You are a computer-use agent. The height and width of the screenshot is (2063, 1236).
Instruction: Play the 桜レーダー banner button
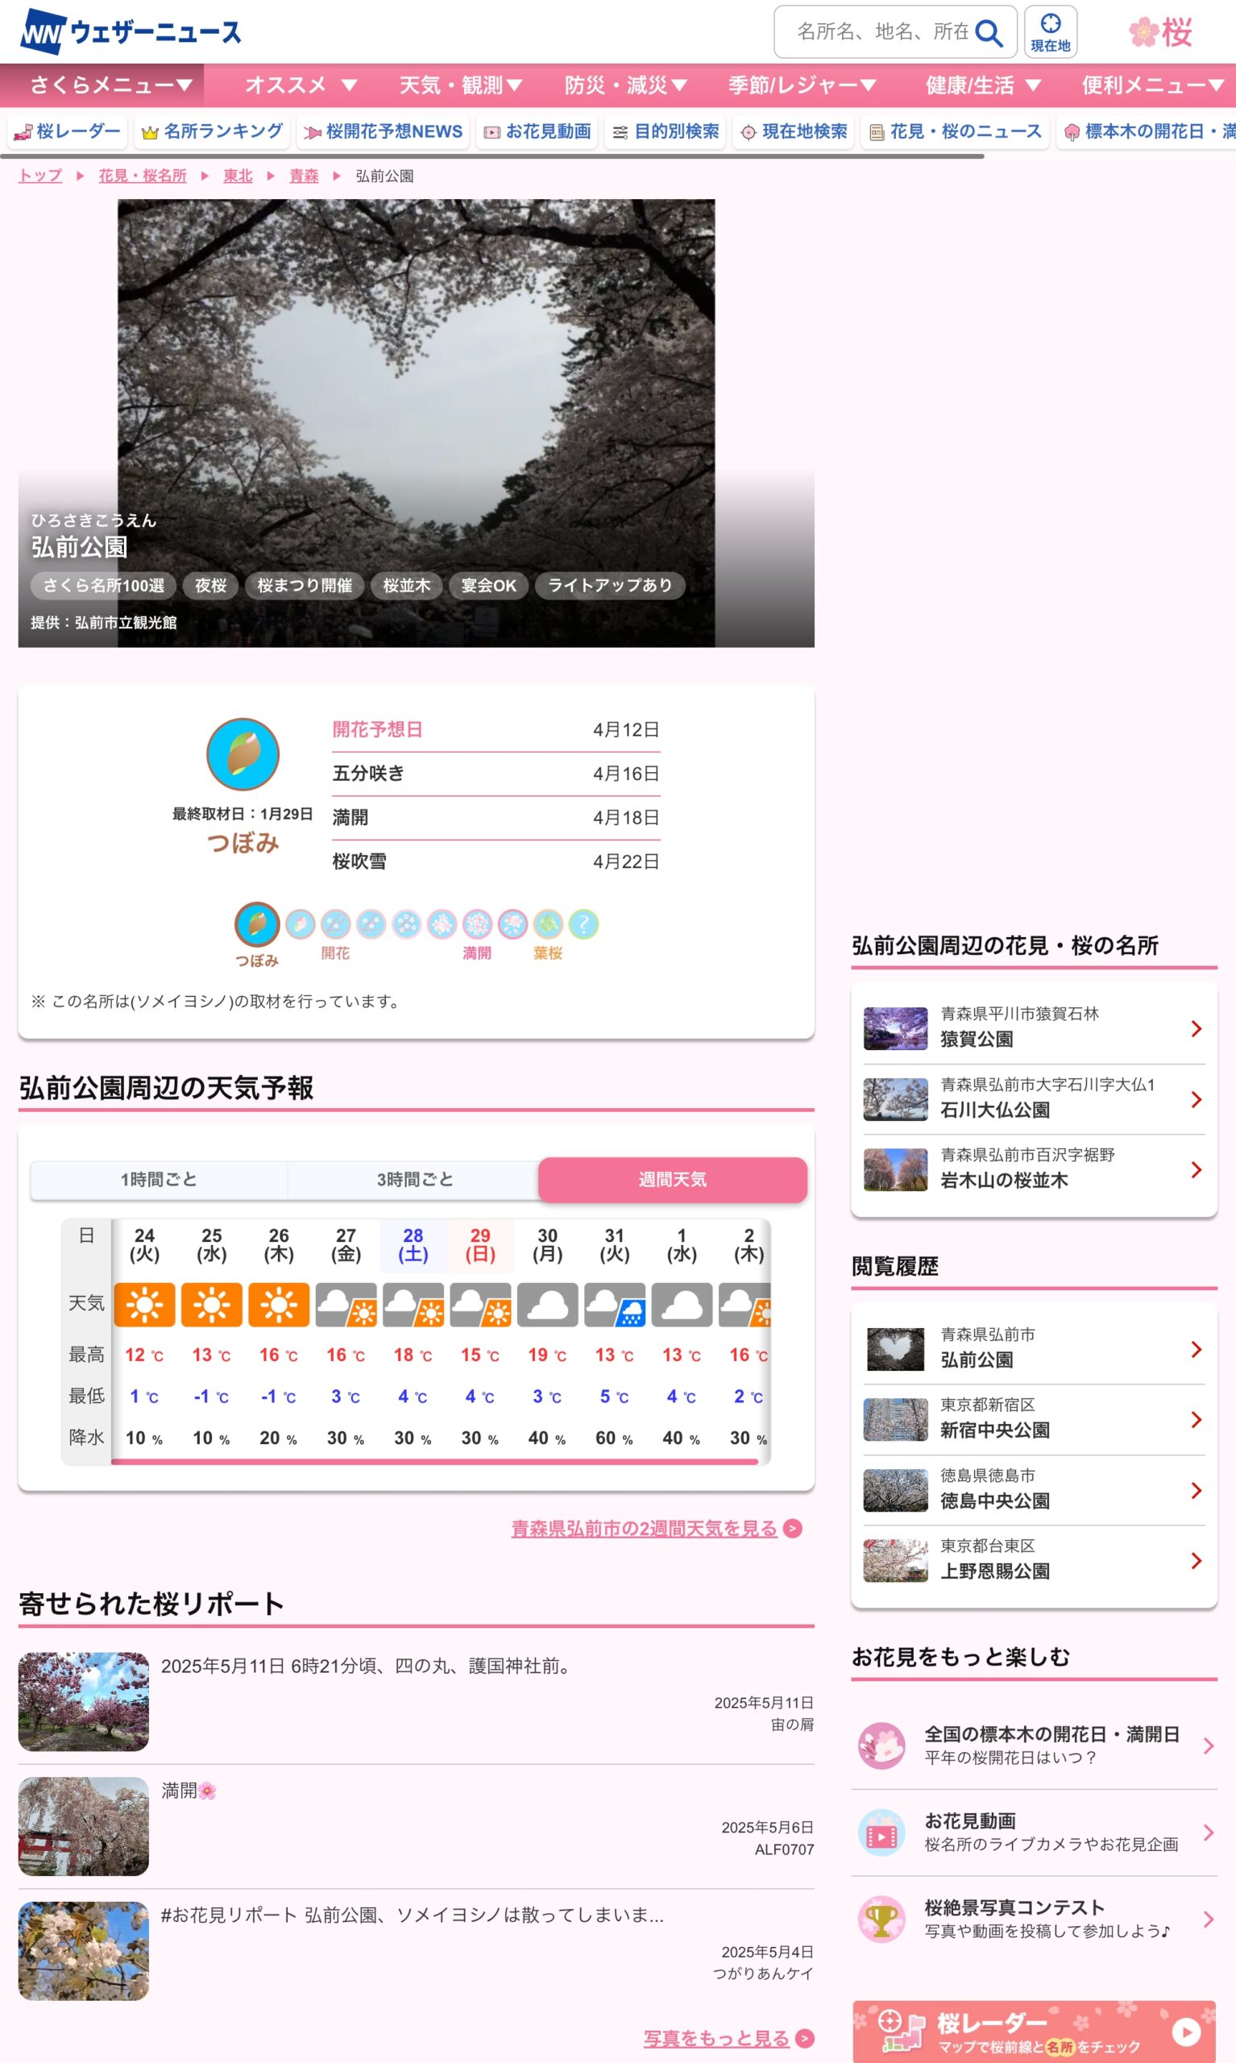point(1185,2032)
